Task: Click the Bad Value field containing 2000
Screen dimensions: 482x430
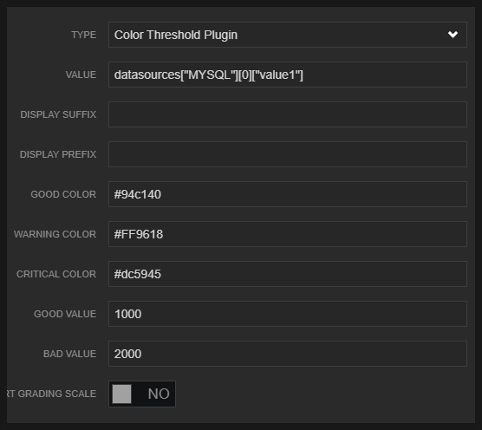Action: tap(288, 354)
